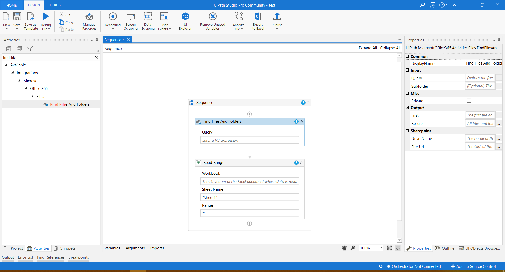Click Orchestrator Not Connected status
This screenshot has height=272, width=505.
coord(414,266)
